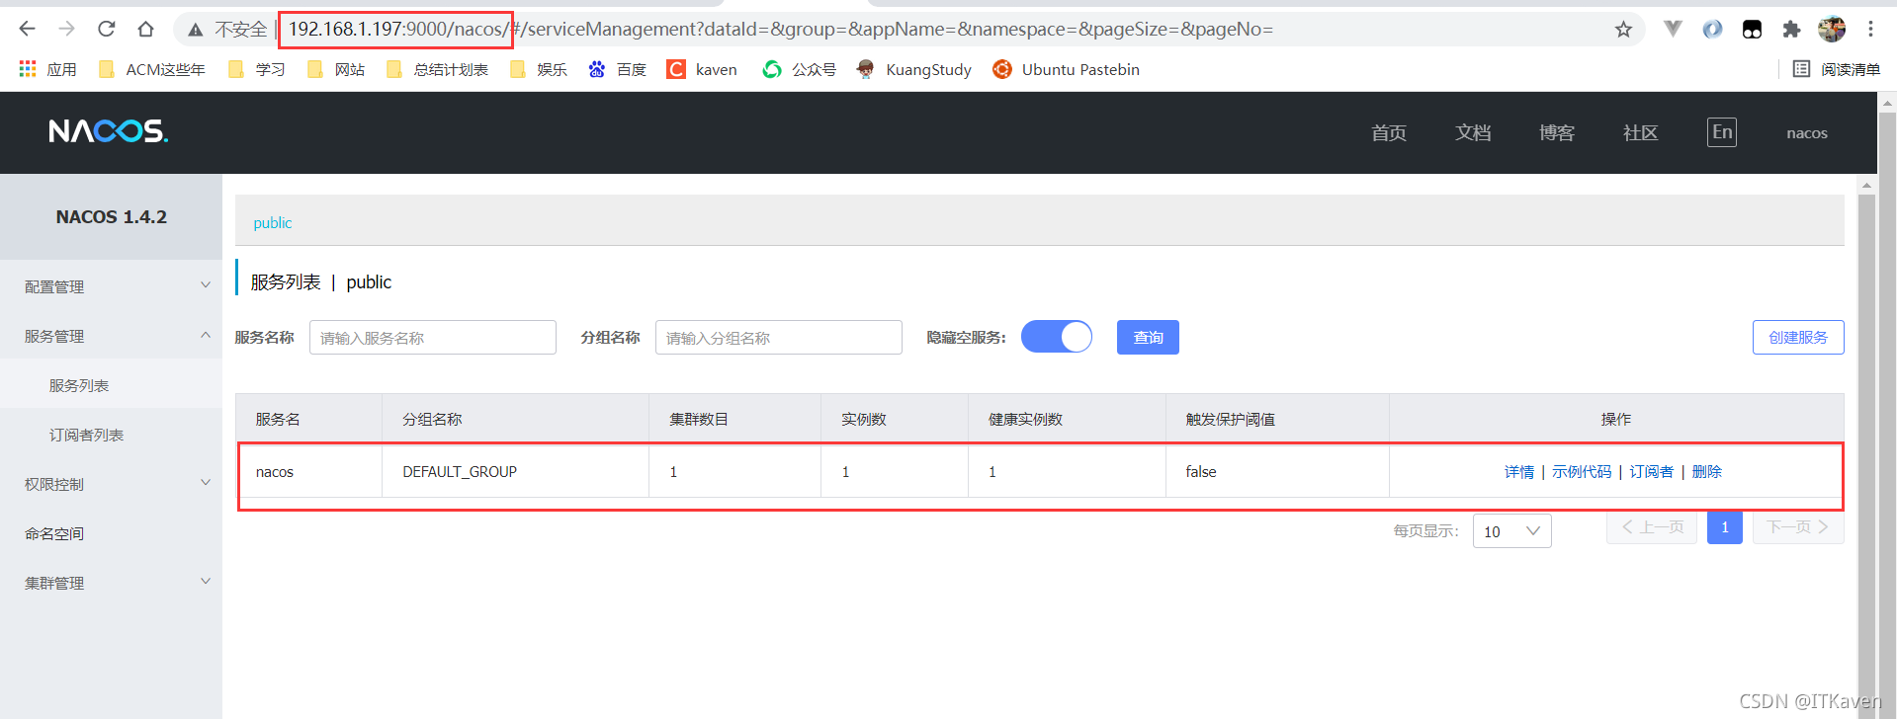1897x719 pixels.
Task: Collapse the 服务管理 sidebar menu
Action: click(x=111, y=336)
